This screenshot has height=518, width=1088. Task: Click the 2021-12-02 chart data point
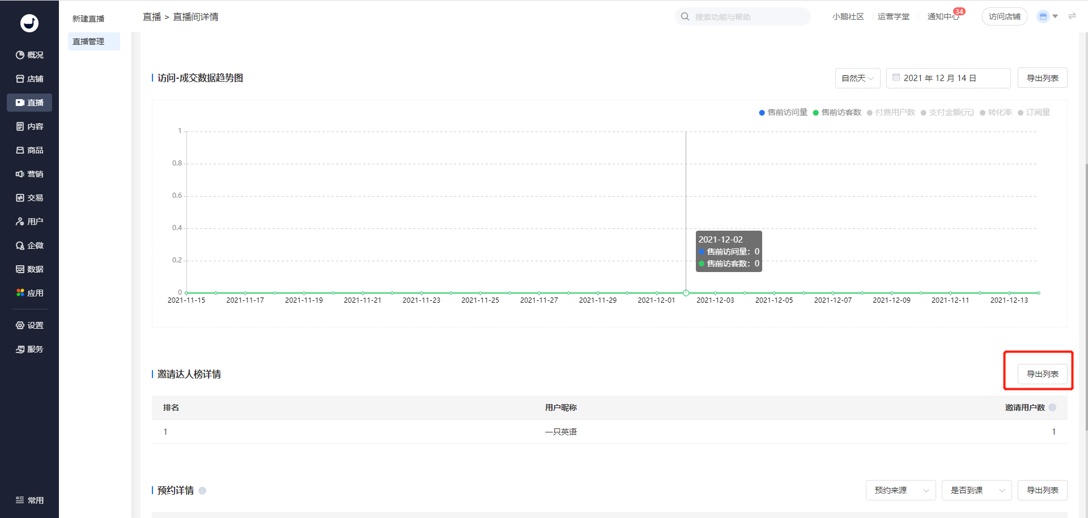[686, 293]
